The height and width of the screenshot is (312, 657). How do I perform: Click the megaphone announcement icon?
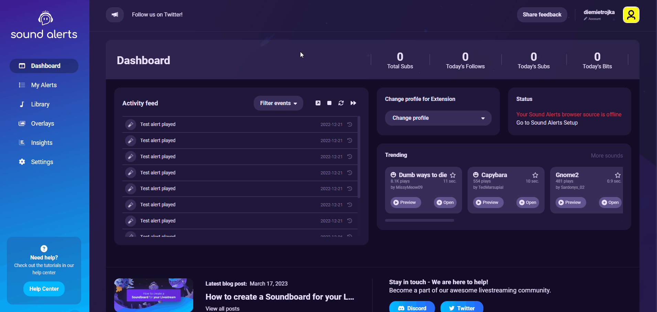click(x=114, y=14)
